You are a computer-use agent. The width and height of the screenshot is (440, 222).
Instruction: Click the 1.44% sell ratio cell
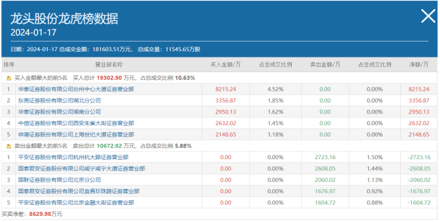[375, 168]
